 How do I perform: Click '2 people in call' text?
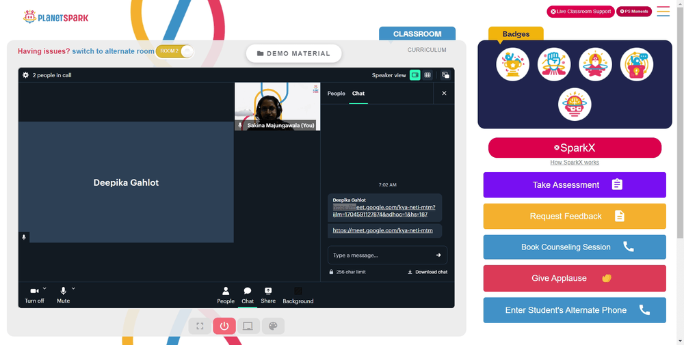(52, 75)
